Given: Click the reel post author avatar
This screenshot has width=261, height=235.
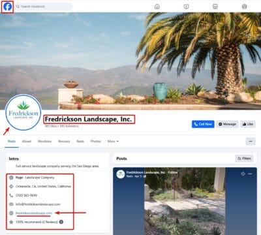Looking at the screenshot, I should tap(121, 174).
